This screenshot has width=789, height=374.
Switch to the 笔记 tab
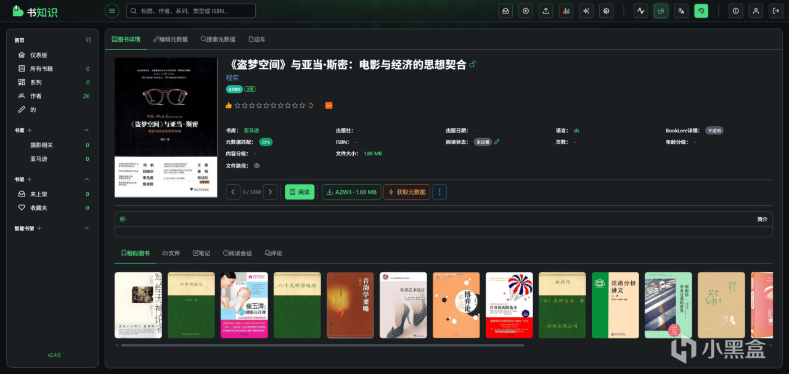point(202,253)
